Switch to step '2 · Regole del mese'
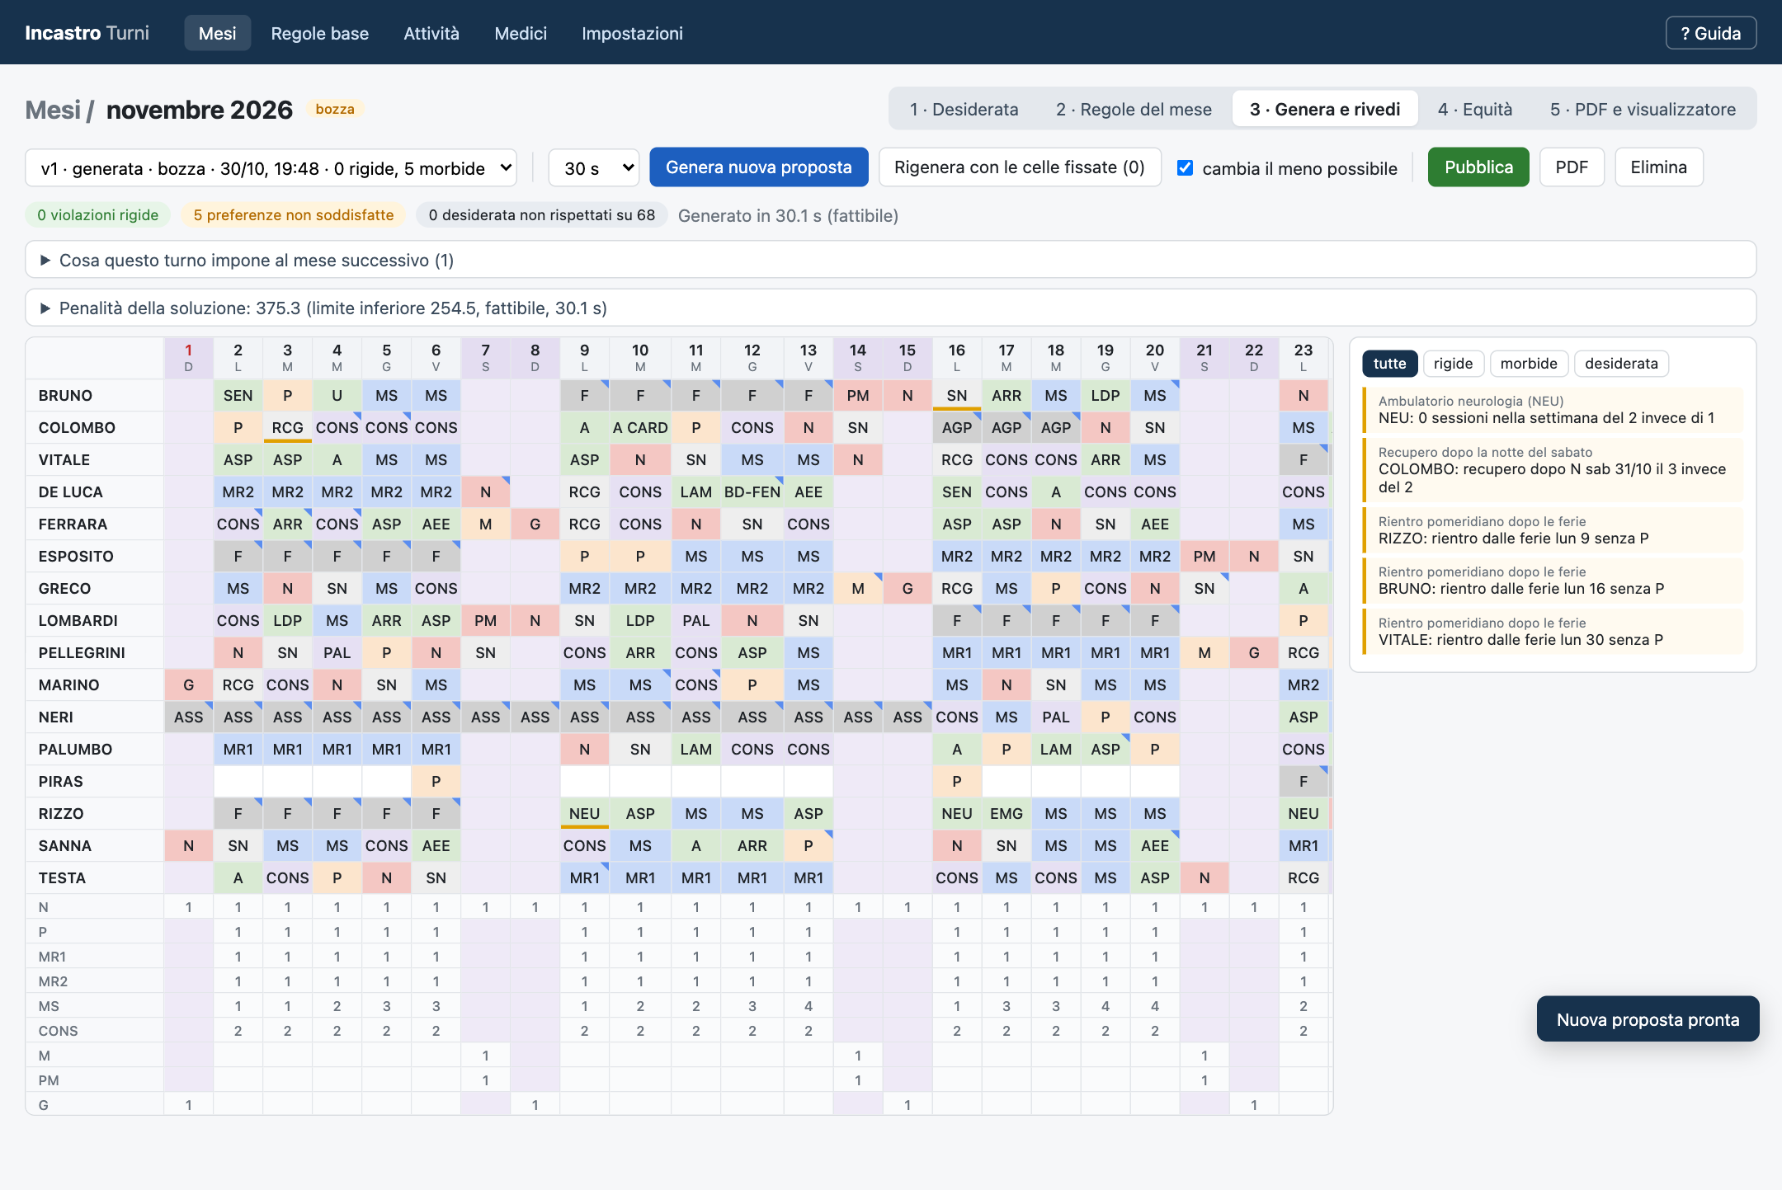The width and height of the screenshot is (1782, 1190). (x=1134, y=109)
